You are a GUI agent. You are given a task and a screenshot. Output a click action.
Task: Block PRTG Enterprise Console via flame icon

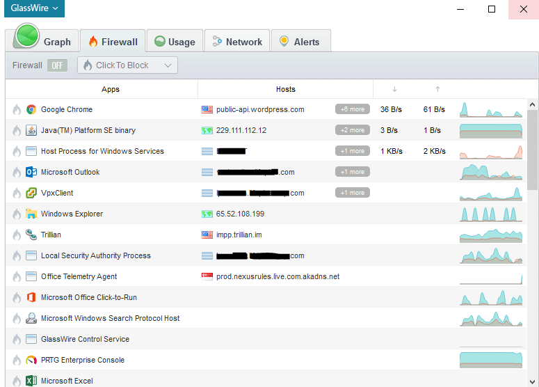tap(17, 360)
